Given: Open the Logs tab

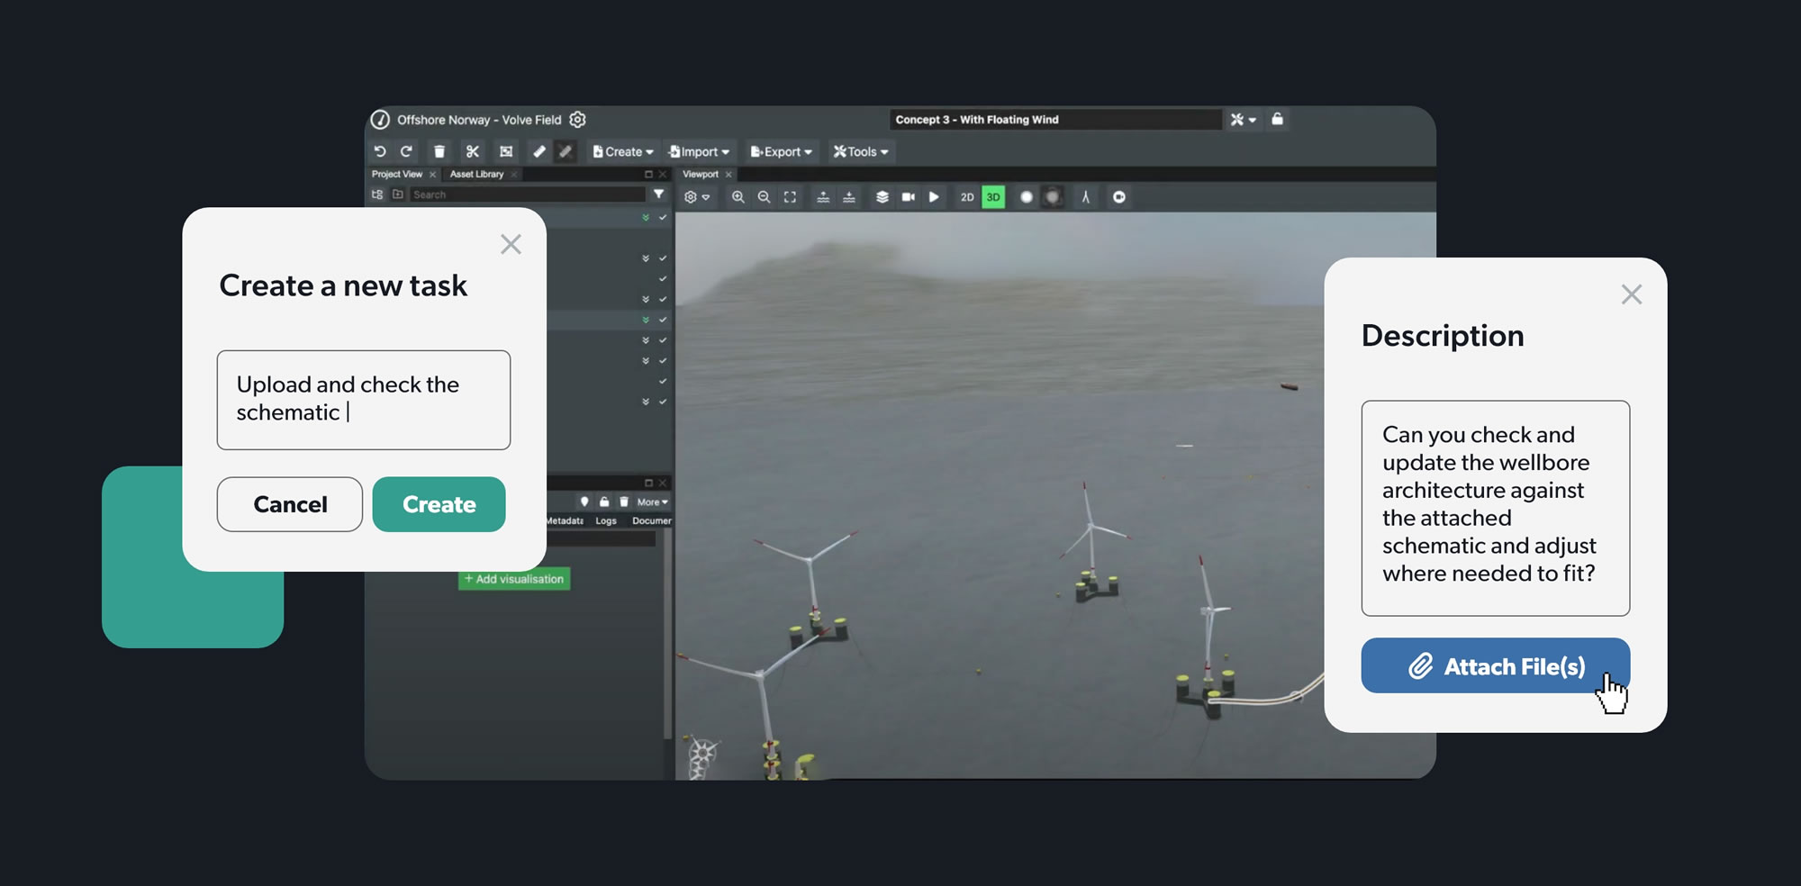Looking at the screenshot, I should pos(606,520).
